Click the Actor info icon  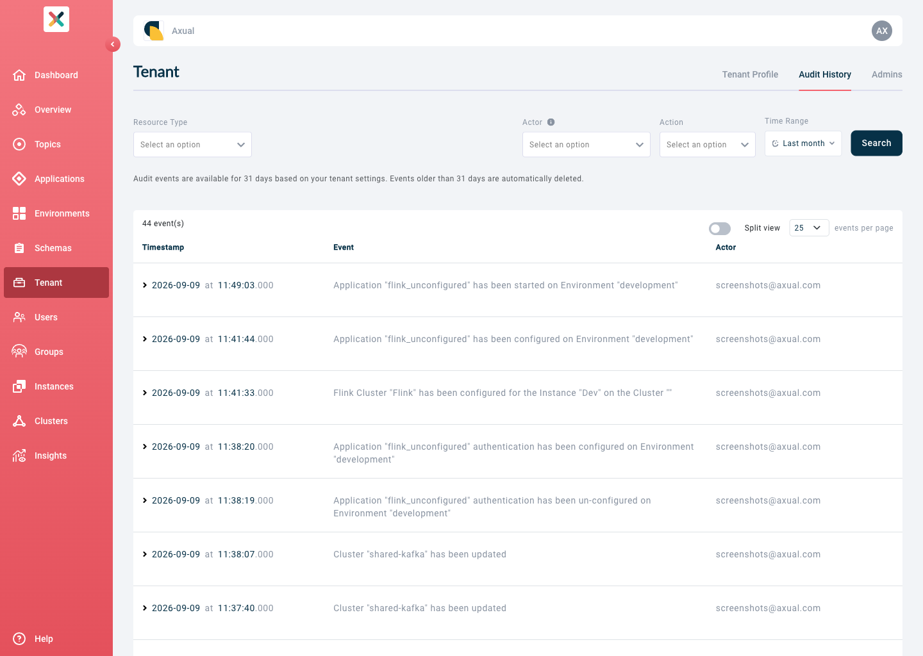click(x=551, y=122)
